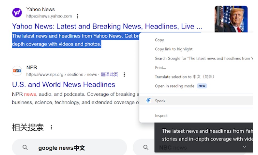Open the Yahoo News: Latest and Breaking News headline link
The image size is (258, 155).
point(107,26)
